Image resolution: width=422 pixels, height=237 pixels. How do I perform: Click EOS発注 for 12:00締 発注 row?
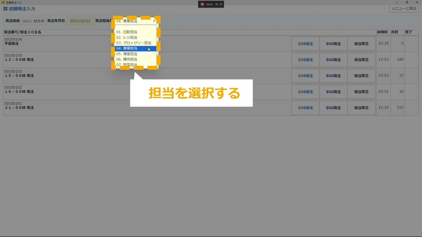(x=333, y=60)
